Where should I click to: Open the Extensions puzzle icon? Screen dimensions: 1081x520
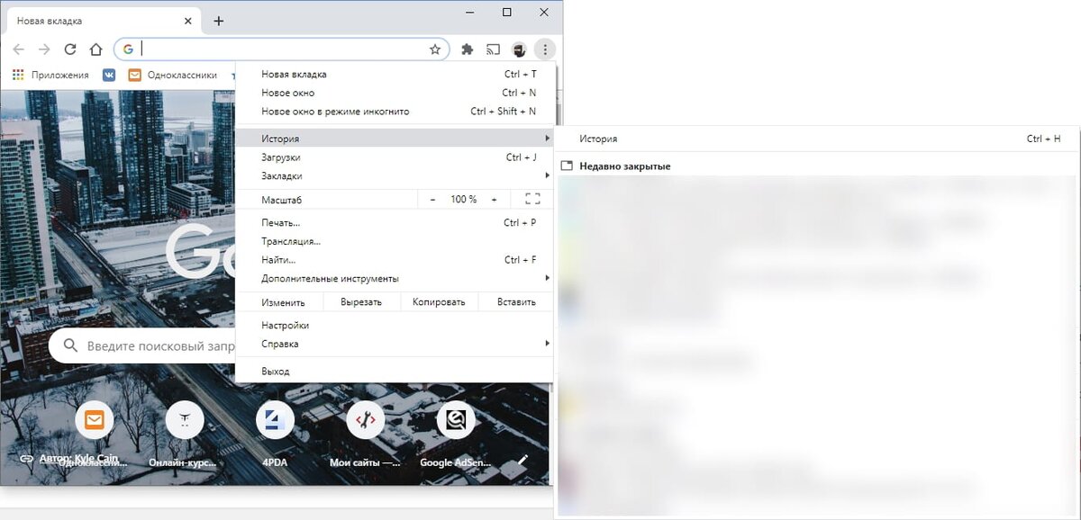pyautogui.click(x=468, y=49)
